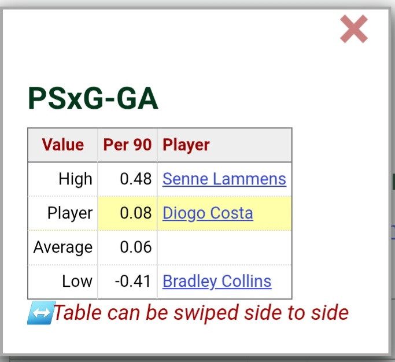
Task: Click the empty player cell in Average row
Action: tap(224, 247)
